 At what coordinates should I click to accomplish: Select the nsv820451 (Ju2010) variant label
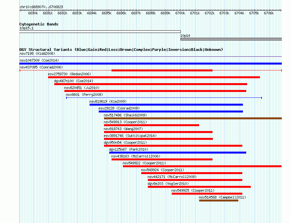[x=82, y=88]
